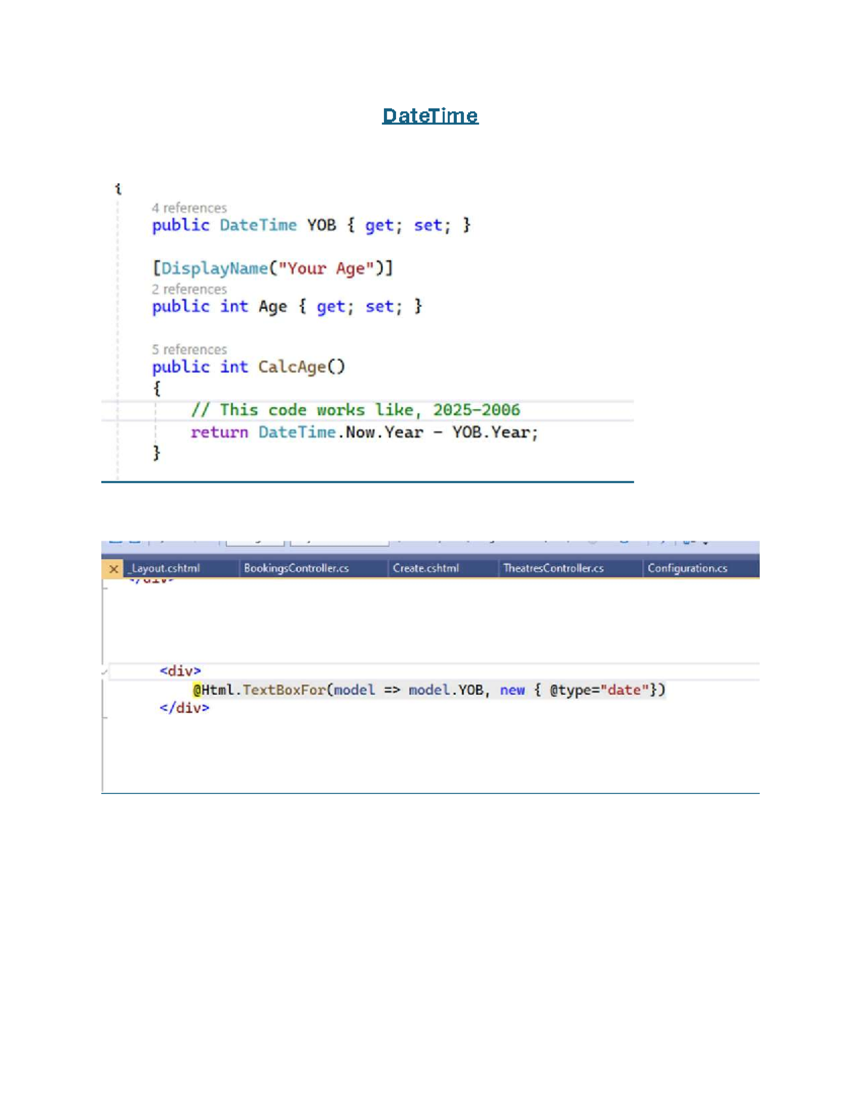861x1114 pixels.
Task: Click the 'int' keyword before Age
Action: (234, 307)
